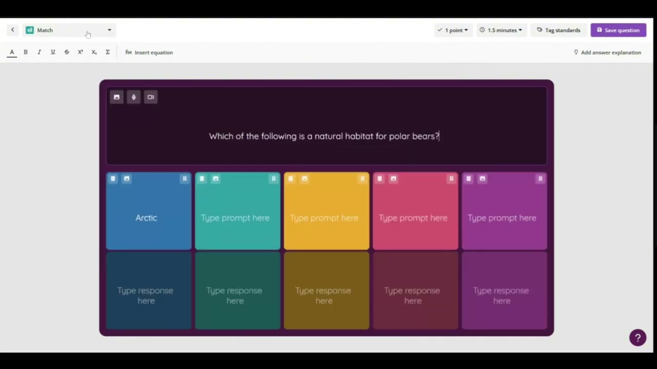Click drag handle on the Arctic card
657x369 pixels.
(184, 178)
